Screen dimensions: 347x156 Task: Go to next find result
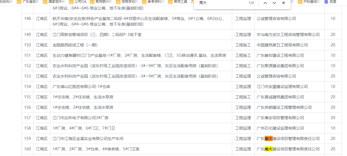[x=274, y=3]
